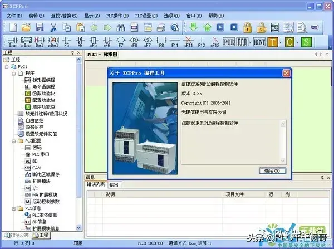The image size is (334, 249).
Task: Select 断电区域保存 tree item
Action: click(46, 174)
